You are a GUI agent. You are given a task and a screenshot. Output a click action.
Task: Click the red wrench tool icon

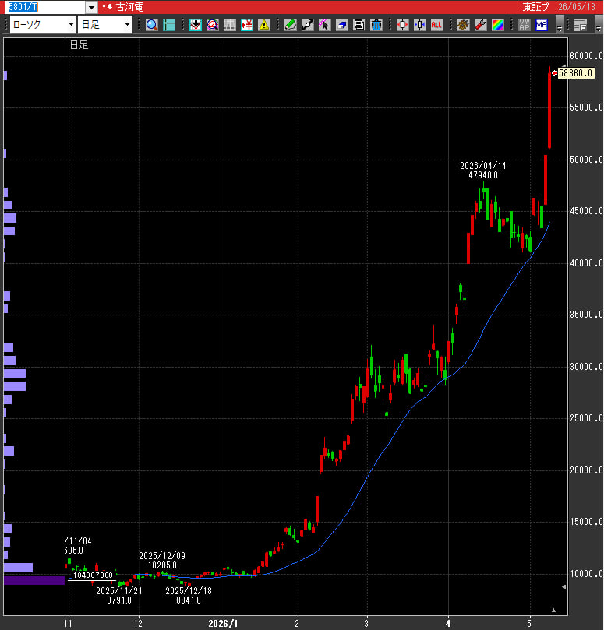click(481, 25)
